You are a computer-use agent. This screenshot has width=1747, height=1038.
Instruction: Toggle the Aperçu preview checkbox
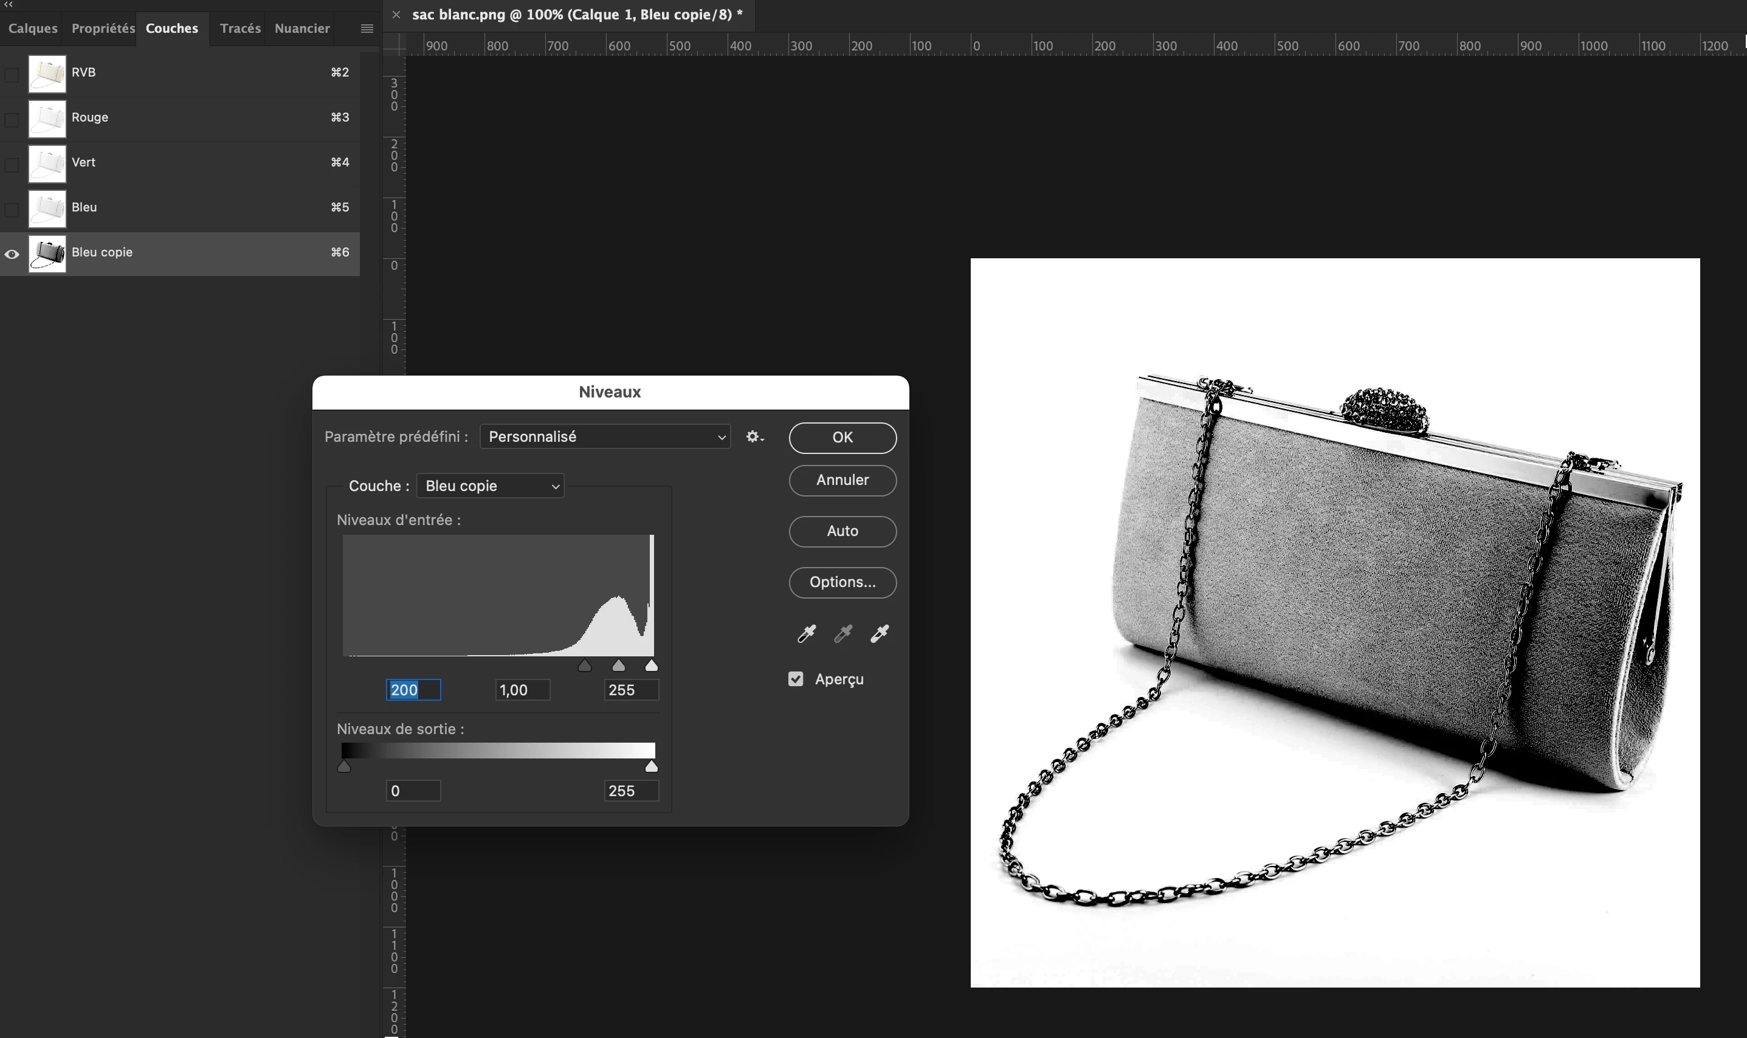click(796, 679)
